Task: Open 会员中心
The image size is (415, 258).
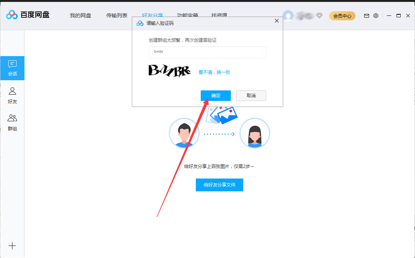Action: coord(342,15)
